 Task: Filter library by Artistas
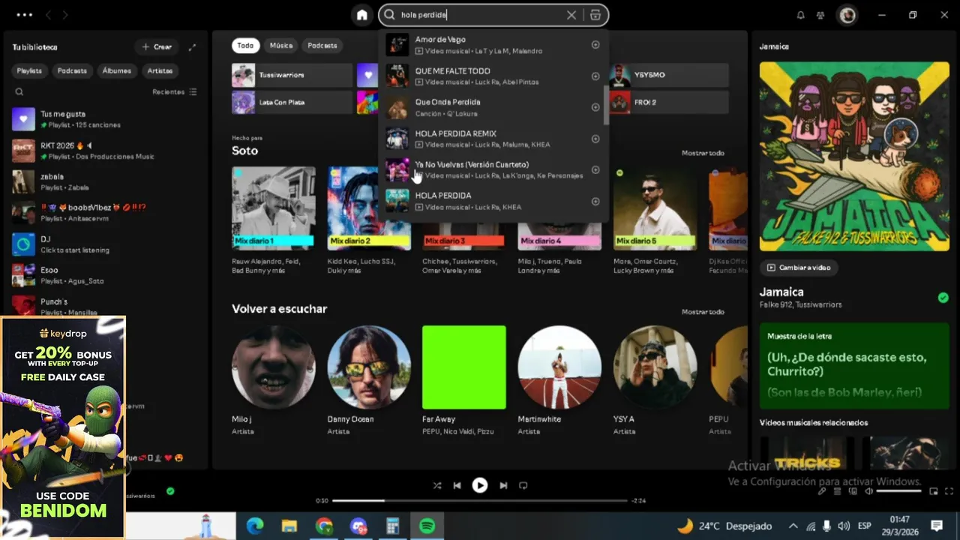click(x=160, y=70)
